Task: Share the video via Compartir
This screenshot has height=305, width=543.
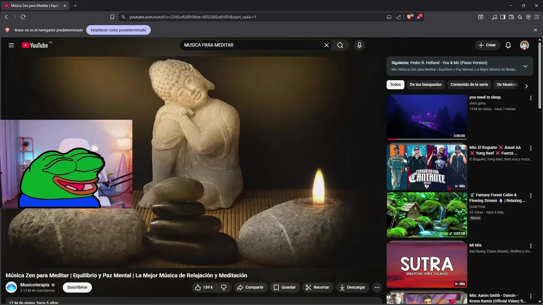Action: [x=251, y=287]
